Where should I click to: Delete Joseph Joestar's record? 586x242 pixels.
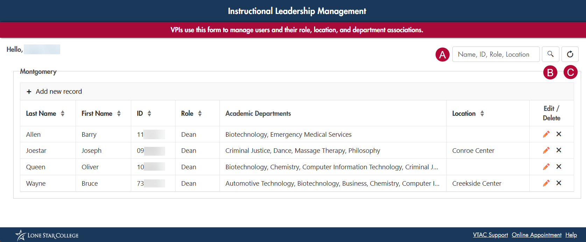pyautogui.click(x=559, y=150)
